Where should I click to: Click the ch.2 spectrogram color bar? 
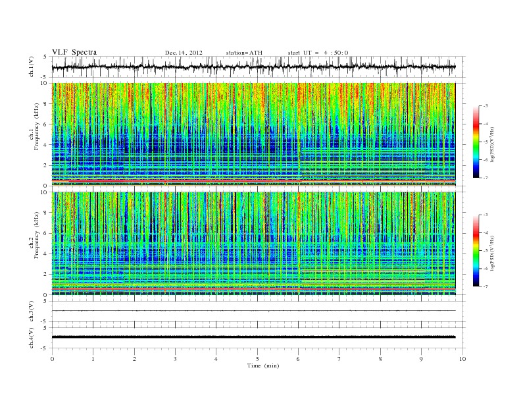(x=476, y=251)
